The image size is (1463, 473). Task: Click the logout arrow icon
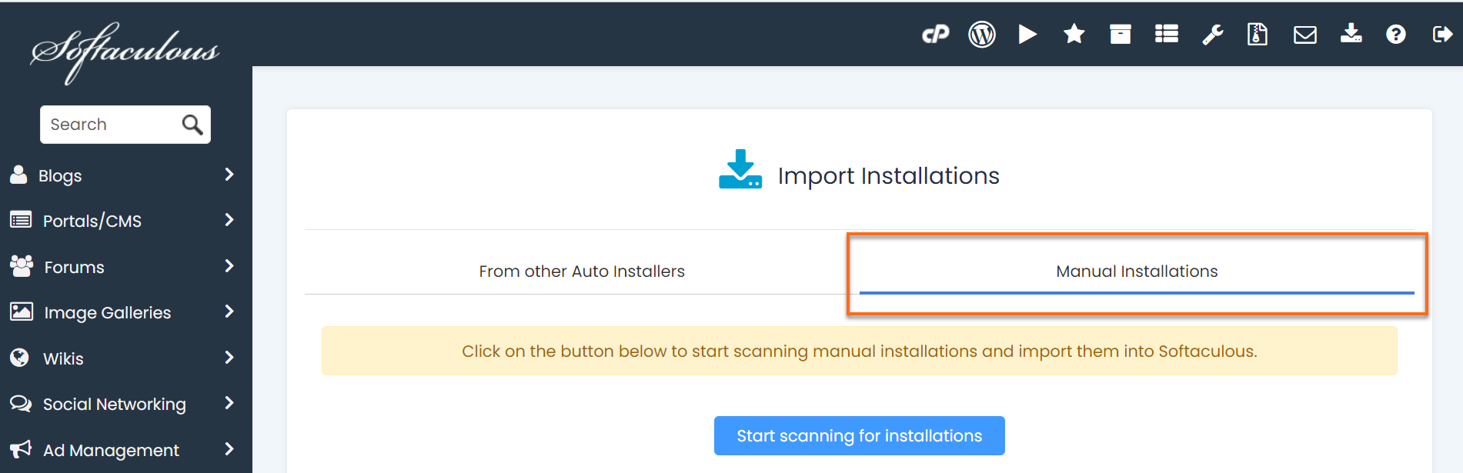coord(1441,35)
